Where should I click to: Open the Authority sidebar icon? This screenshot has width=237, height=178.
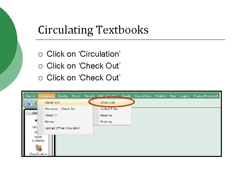[38, 137]
